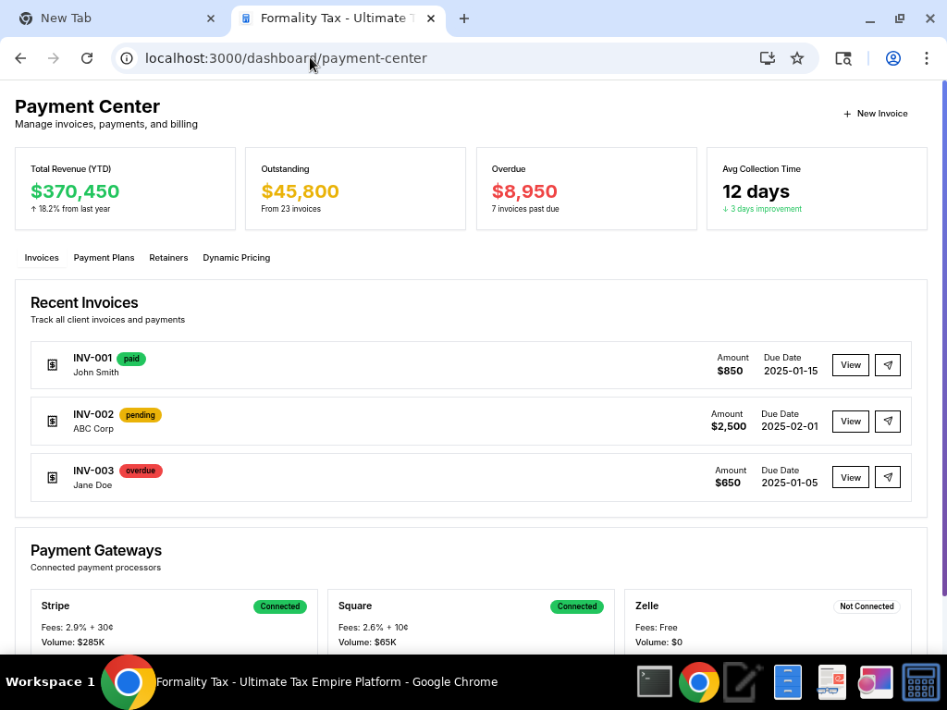Open the Chrome three-dot menu
This screenshot has height=710, width=947.
[927, 58]
